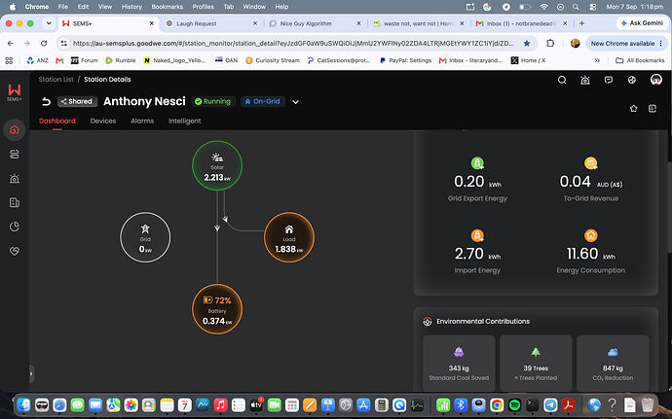Click the Energy Consumption house icon

[x=590, y=235]
